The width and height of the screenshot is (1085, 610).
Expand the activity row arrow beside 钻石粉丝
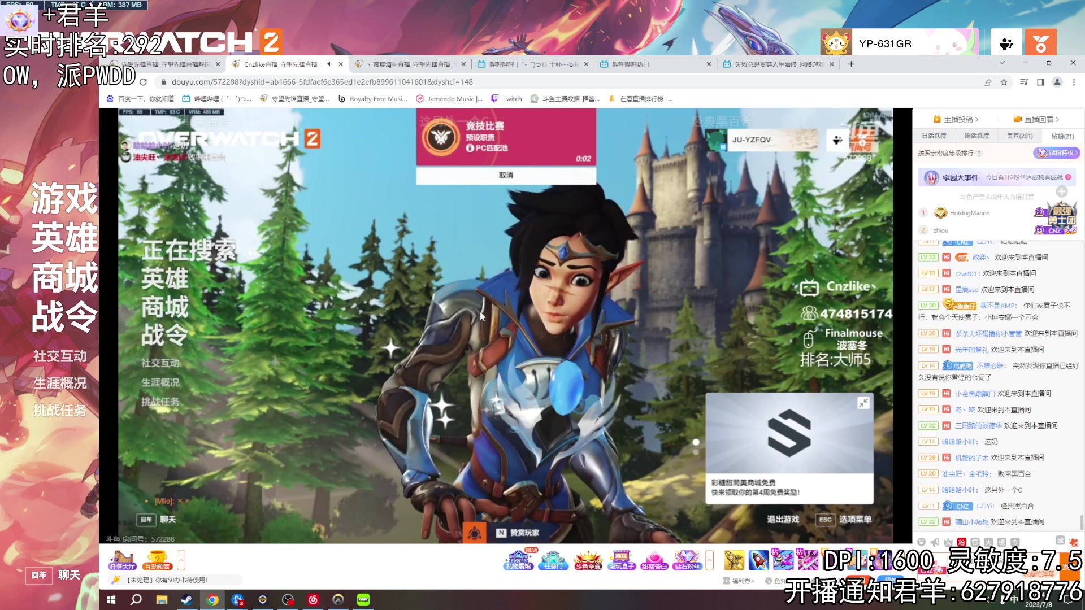pyautogui.click(x=709, y=560)
